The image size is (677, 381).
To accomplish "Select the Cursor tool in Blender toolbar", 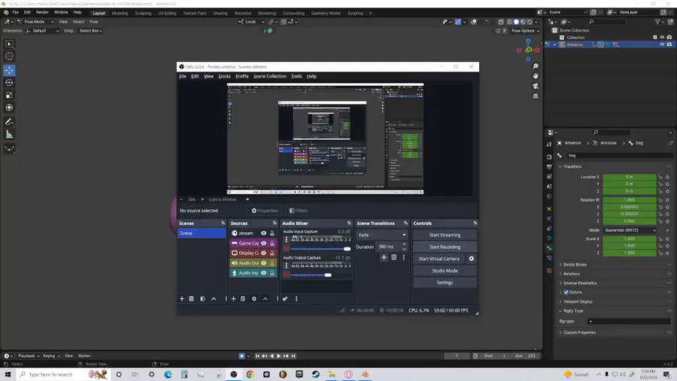I will (9, 56).
